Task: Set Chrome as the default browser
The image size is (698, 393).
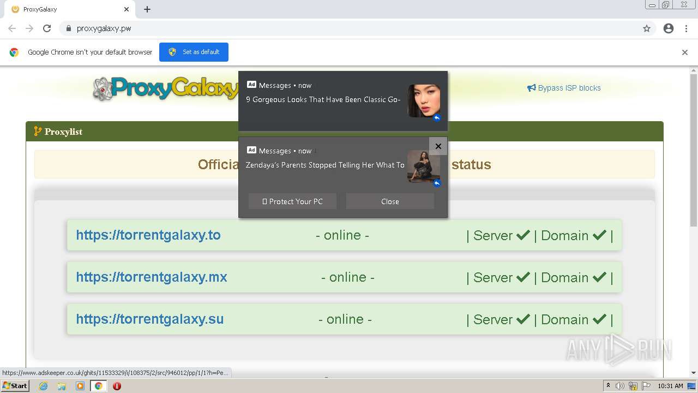Action: coord(194,52)
